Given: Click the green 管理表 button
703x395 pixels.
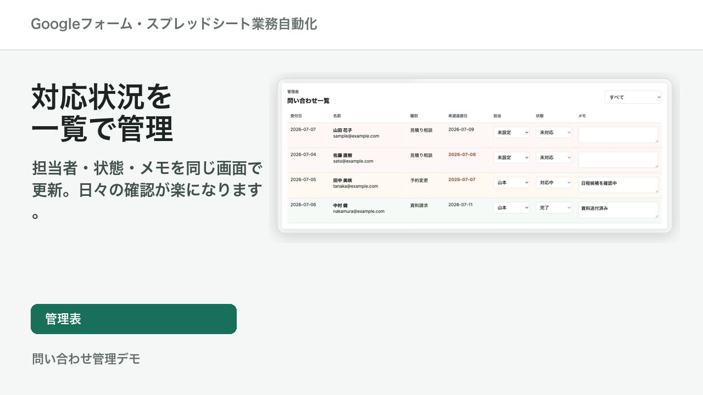Looking at the screenshot, I should pos(134,319).
